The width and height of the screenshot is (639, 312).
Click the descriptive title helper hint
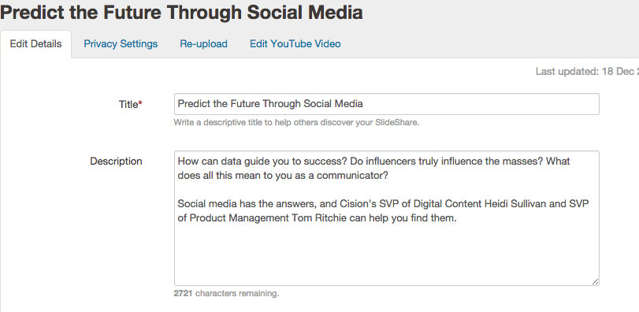pos(296,122)
